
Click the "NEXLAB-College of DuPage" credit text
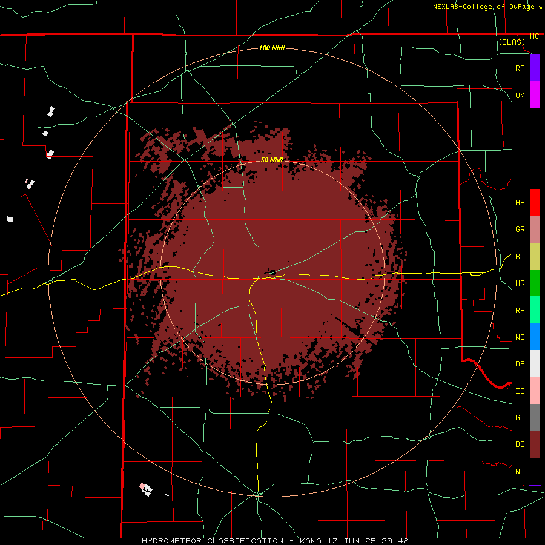click(483, 7)
